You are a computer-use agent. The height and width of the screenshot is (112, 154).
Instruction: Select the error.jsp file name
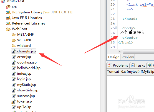coord(24,57)
